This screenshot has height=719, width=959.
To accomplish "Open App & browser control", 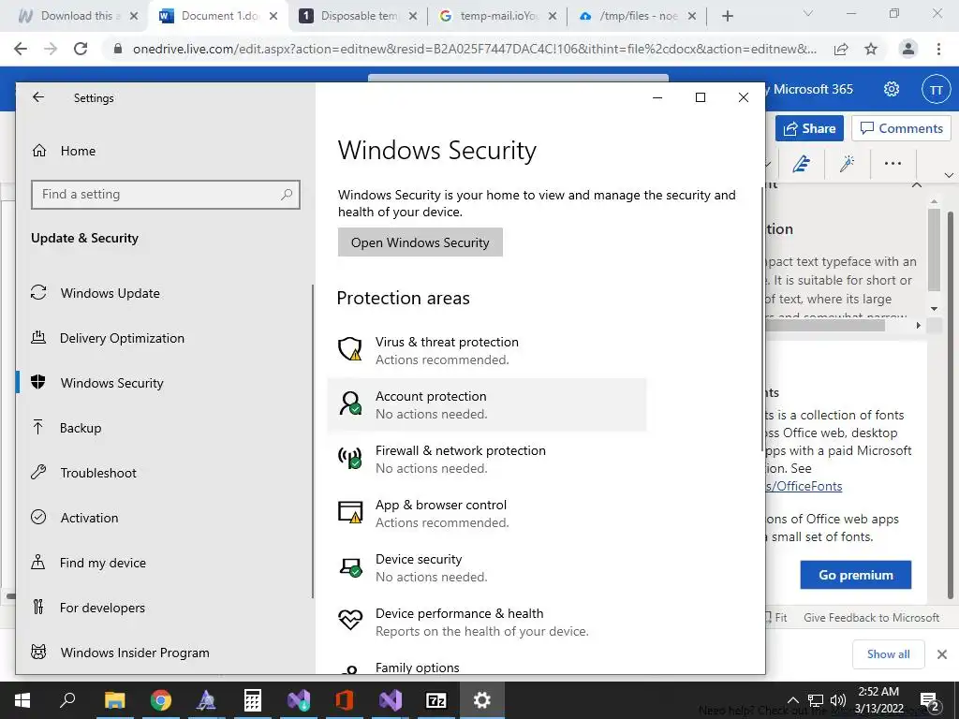I will [486, 514].
